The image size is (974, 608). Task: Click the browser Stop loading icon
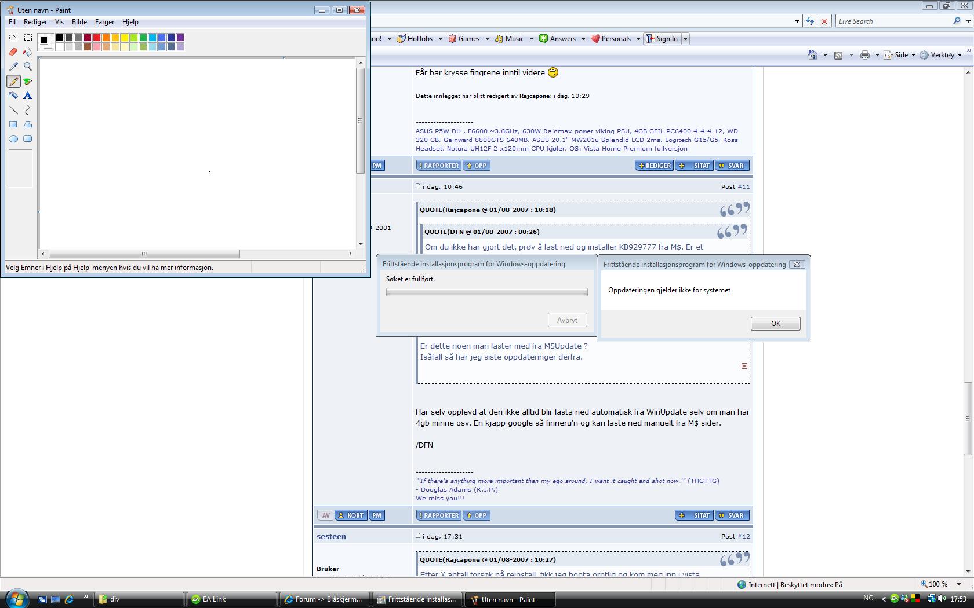click(x=824, y=21)
